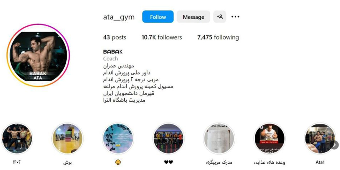Click the مدیریت باشگاه الترا bio line
Image resolution: width=340 pixels, height=170 pixels.
[x=124, y=100]
